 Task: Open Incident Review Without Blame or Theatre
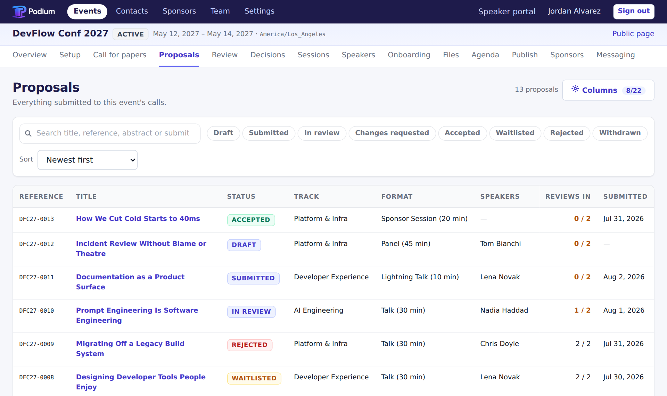[141, 249]
